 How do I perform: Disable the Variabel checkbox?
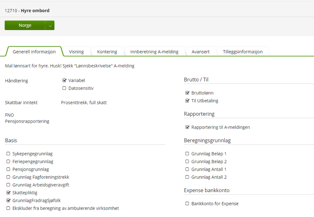[64, 80]
